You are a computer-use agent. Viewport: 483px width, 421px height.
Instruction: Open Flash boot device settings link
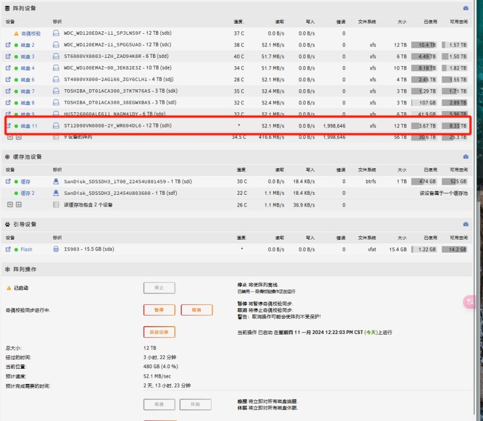click(26, 249)
